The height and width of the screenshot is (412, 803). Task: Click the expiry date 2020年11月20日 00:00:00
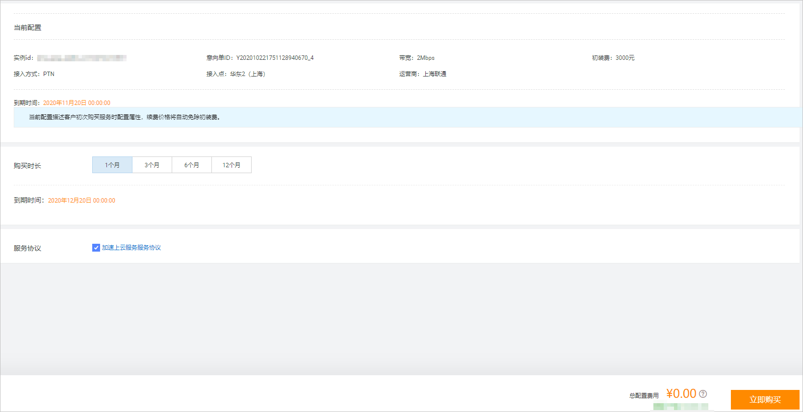coord(77,103)
